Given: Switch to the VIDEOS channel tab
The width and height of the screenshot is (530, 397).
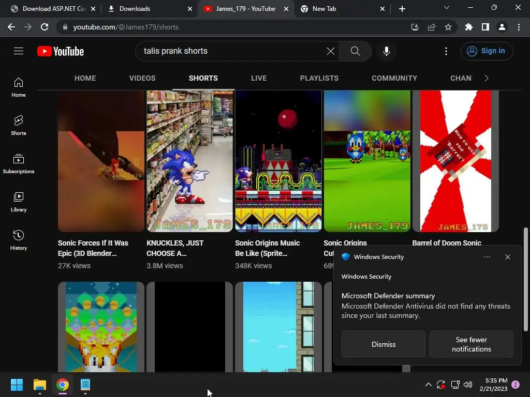Looking at the screenshot, I should click(142, 79).
